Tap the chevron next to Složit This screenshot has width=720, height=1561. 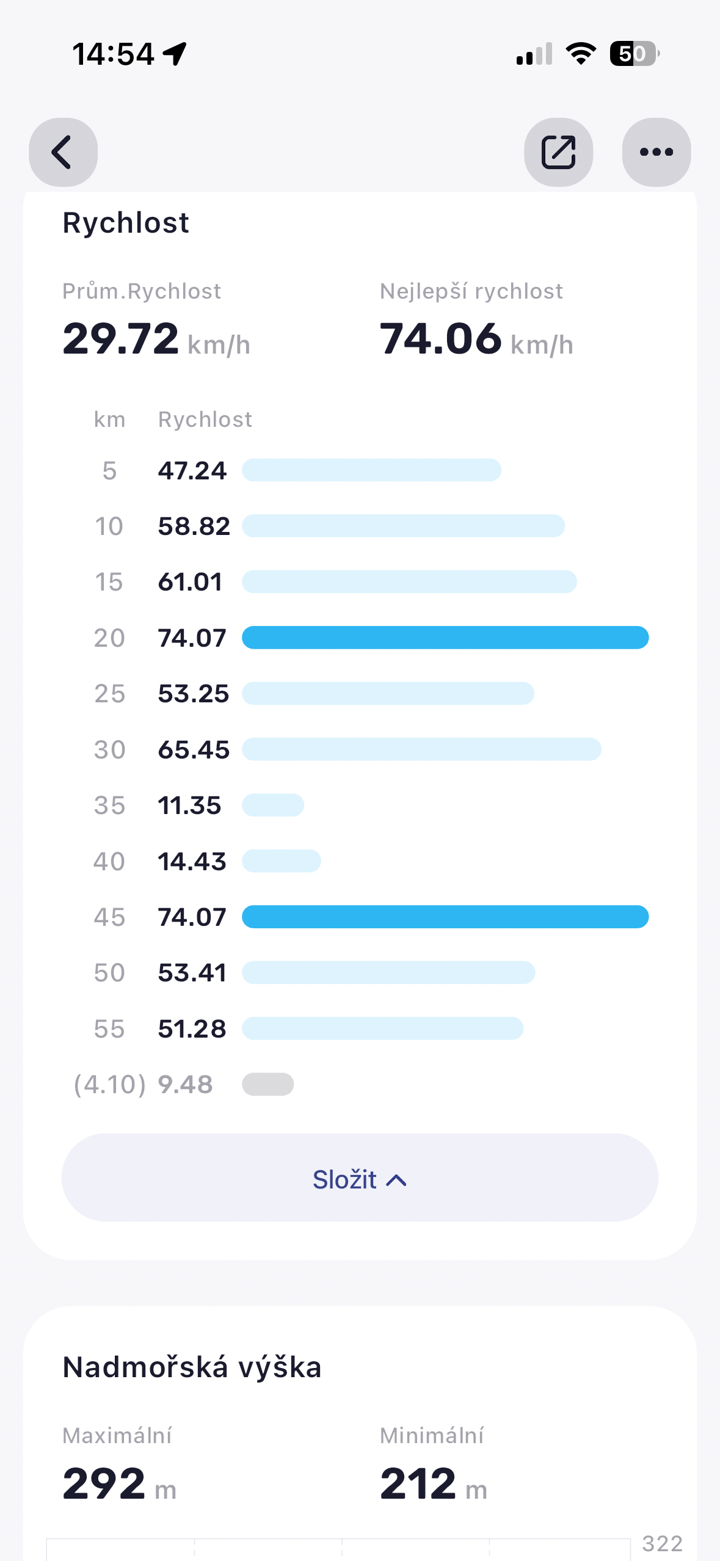(397, 1180)
